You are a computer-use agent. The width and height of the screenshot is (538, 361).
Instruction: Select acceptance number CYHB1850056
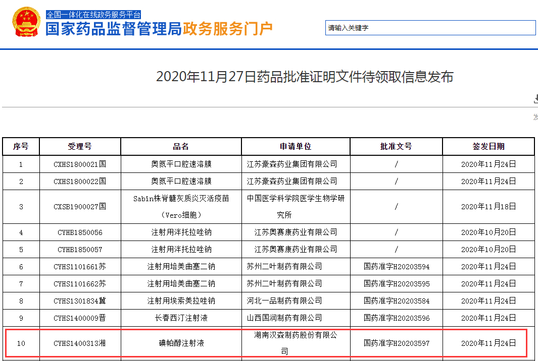(x=80, y=232)
